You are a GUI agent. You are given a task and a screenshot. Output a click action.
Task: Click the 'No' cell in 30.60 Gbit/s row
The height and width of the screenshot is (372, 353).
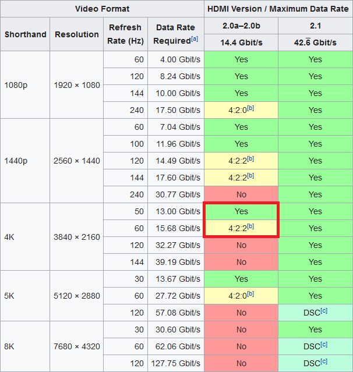point(241,330)
